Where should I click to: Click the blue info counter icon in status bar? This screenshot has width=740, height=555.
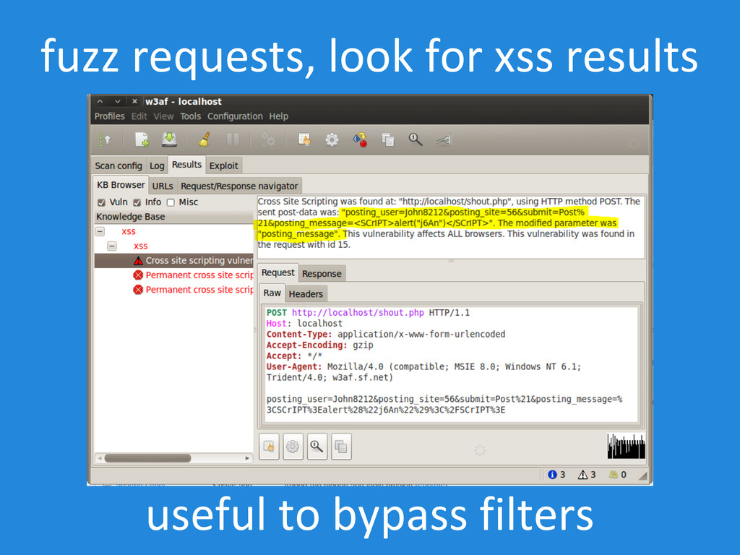552,474
